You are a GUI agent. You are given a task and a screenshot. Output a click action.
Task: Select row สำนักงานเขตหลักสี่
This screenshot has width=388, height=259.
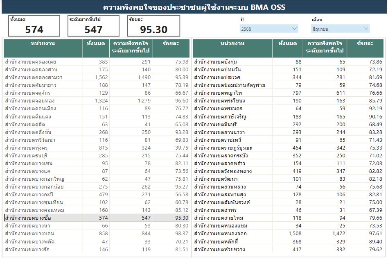click(x=288, y=242)
